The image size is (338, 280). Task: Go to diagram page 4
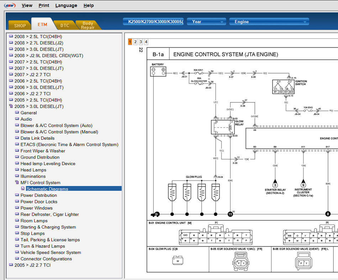[146, 42]
